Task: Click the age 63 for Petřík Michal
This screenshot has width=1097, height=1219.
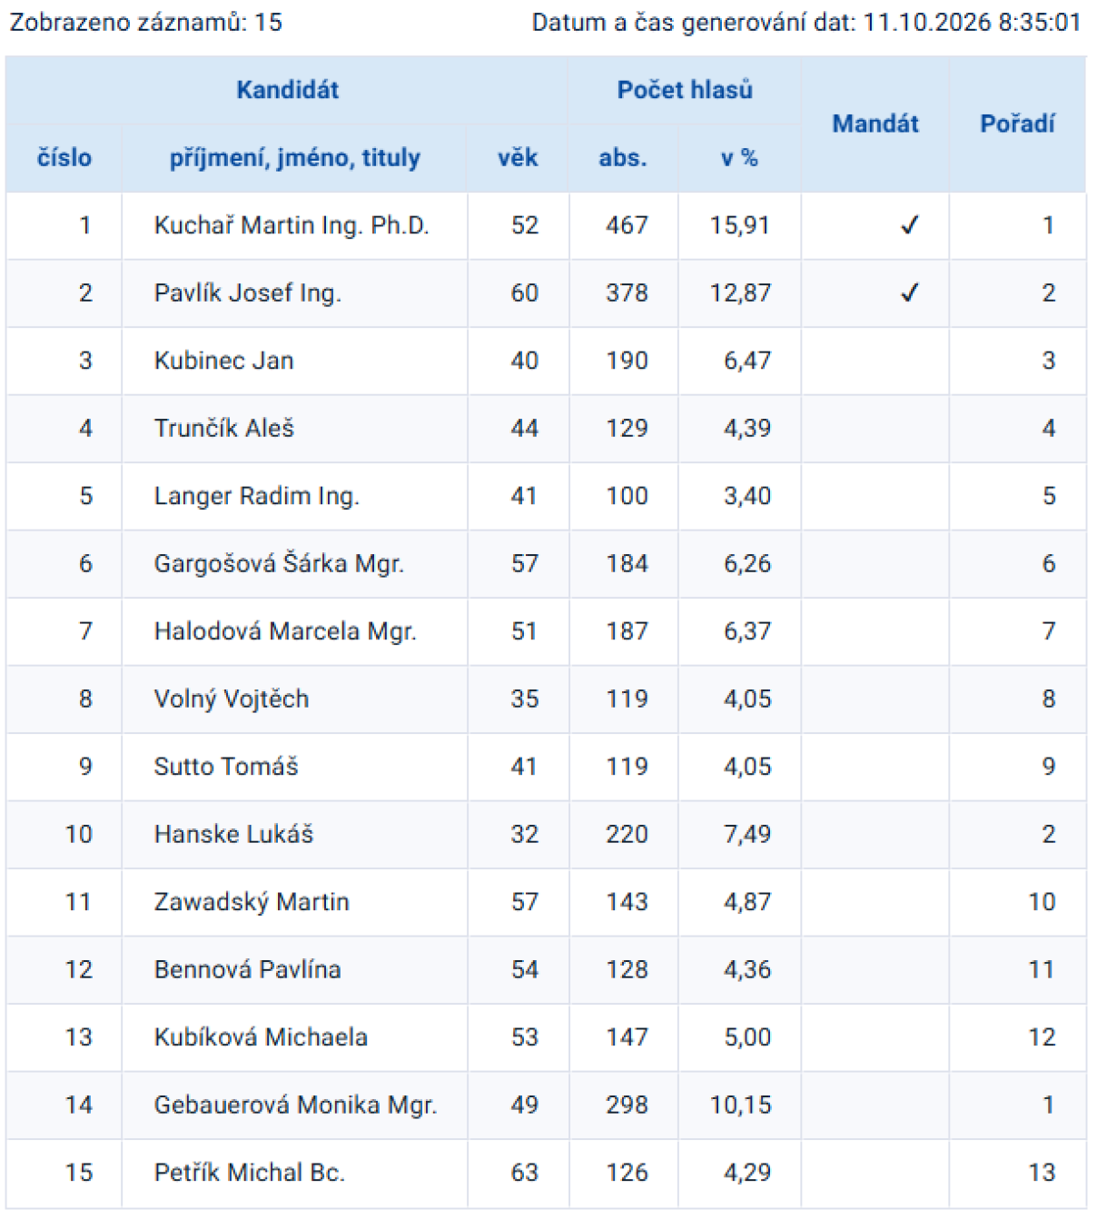Action: (525, 1173)
